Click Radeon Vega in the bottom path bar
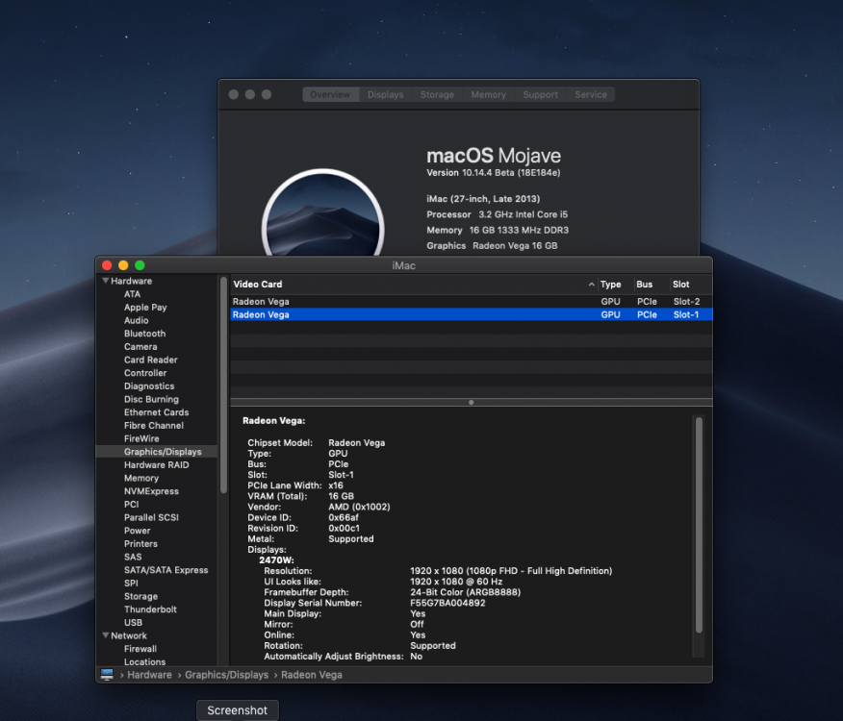This screenshot has height=721, width=843. (311, 675)
